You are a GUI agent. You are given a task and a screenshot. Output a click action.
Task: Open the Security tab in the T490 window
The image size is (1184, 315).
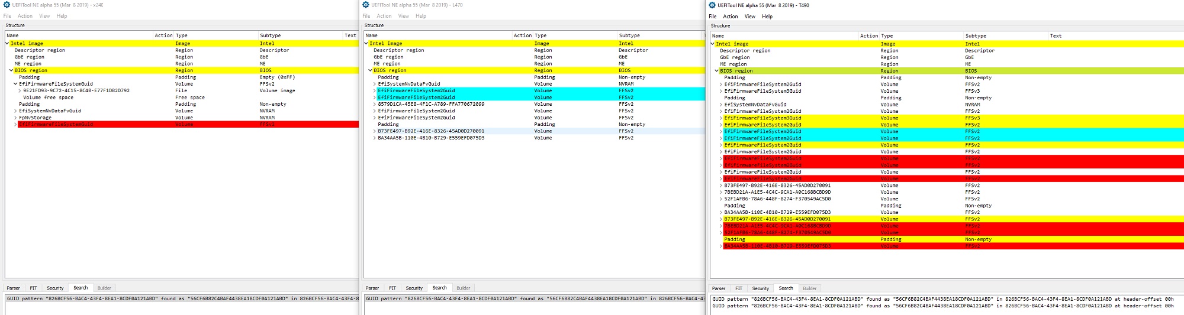coord(761,289)
